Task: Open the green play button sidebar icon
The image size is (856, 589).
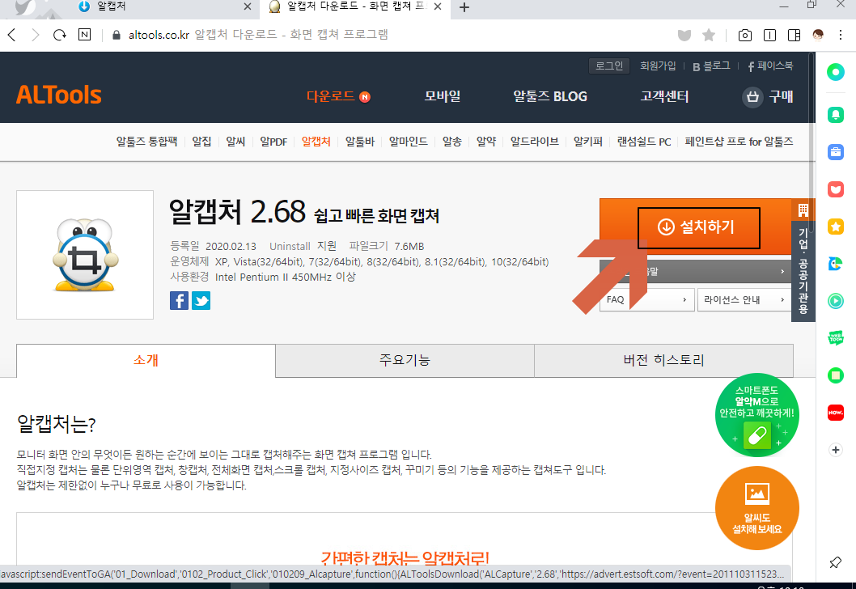Action: (x=835, y=301)
